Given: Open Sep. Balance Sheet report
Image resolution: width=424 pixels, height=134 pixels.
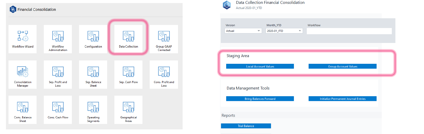Looking at the screenshot, I should pos(93,74).
